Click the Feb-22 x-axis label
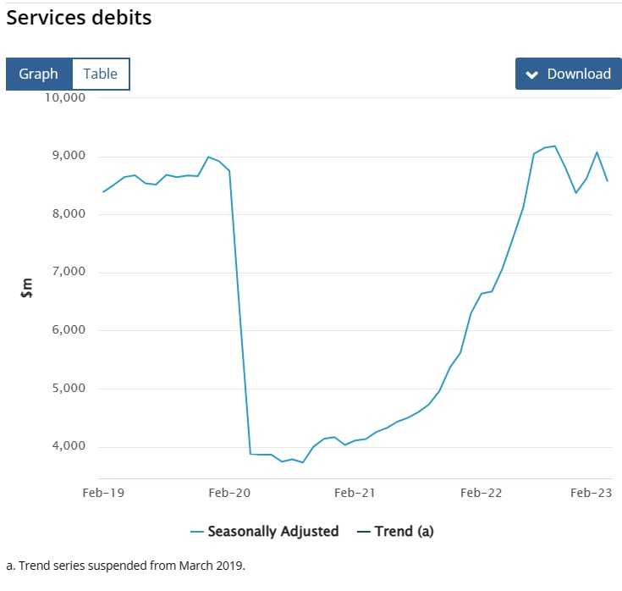The image size is (622, 591). 481,493
